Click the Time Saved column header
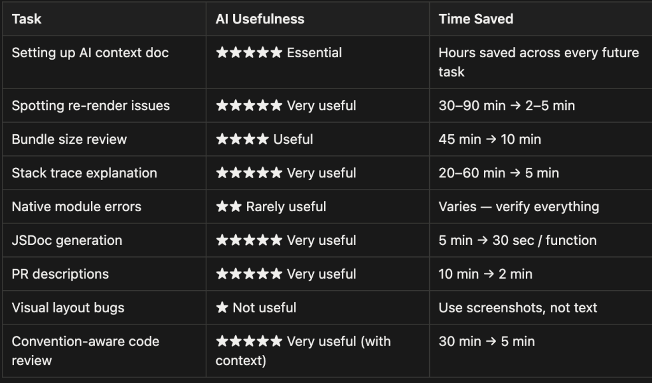 (x=476, y=19)
